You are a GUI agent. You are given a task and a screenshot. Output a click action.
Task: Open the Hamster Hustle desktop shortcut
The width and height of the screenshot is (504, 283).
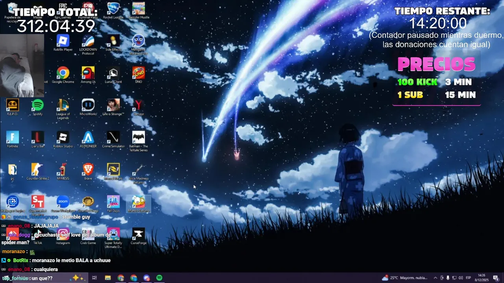(138, 11)
